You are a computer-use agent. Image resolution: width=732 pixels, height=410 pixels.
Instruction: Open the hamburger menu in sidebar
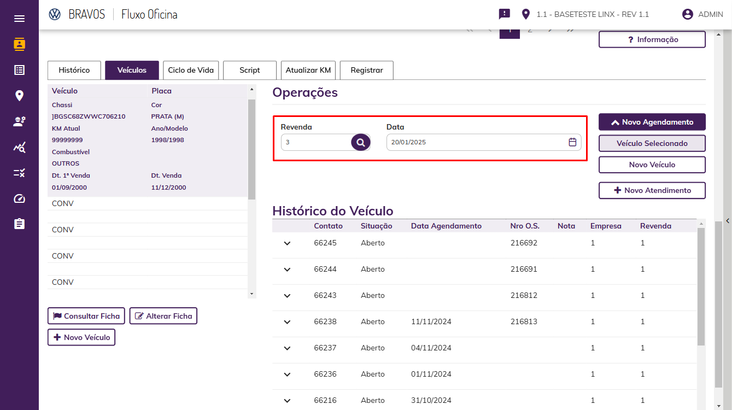tap(19, 19)
